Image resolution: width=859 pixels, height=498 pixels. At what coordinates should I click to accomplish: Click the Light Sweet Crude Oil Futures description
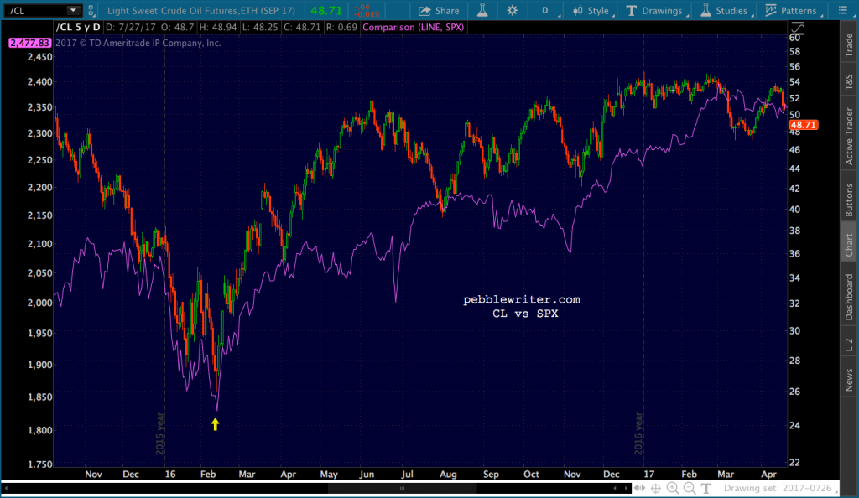(x=201, y=10)
